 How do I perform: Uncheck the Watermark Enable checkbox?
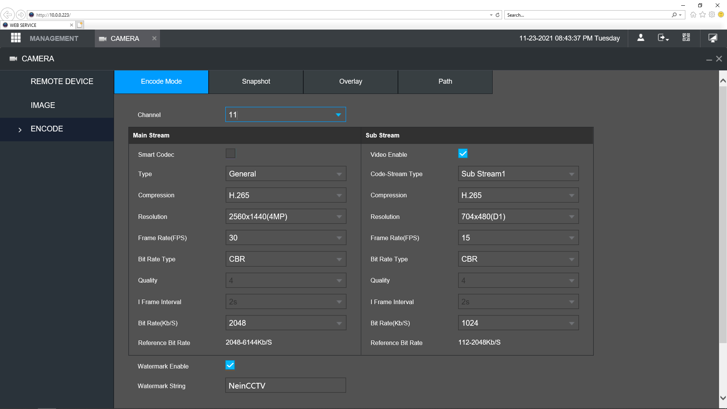[230, 365]
